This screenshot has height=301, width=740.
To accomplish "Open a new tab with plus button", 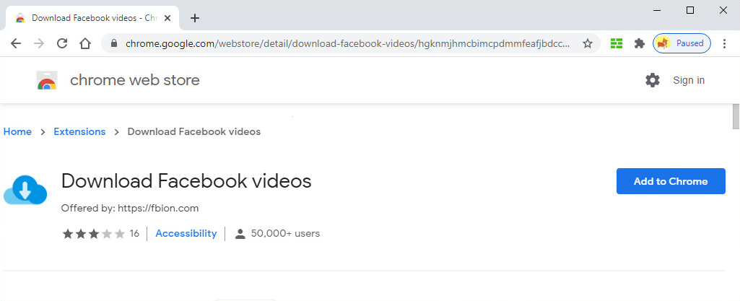I will (194, 18).
